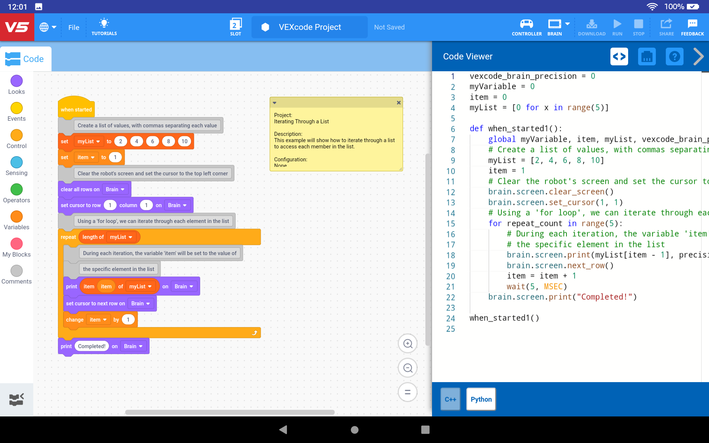Collapse the Code Viewer panel with the arrow

tap(698, 56)
